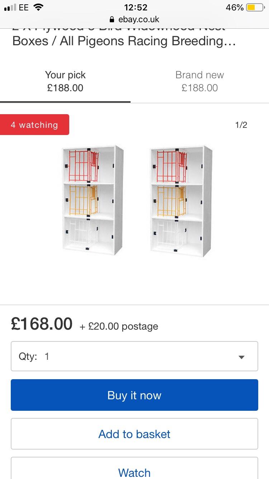Tap the 1/2 image counter
269x479 pixels.
coord(241,125)
